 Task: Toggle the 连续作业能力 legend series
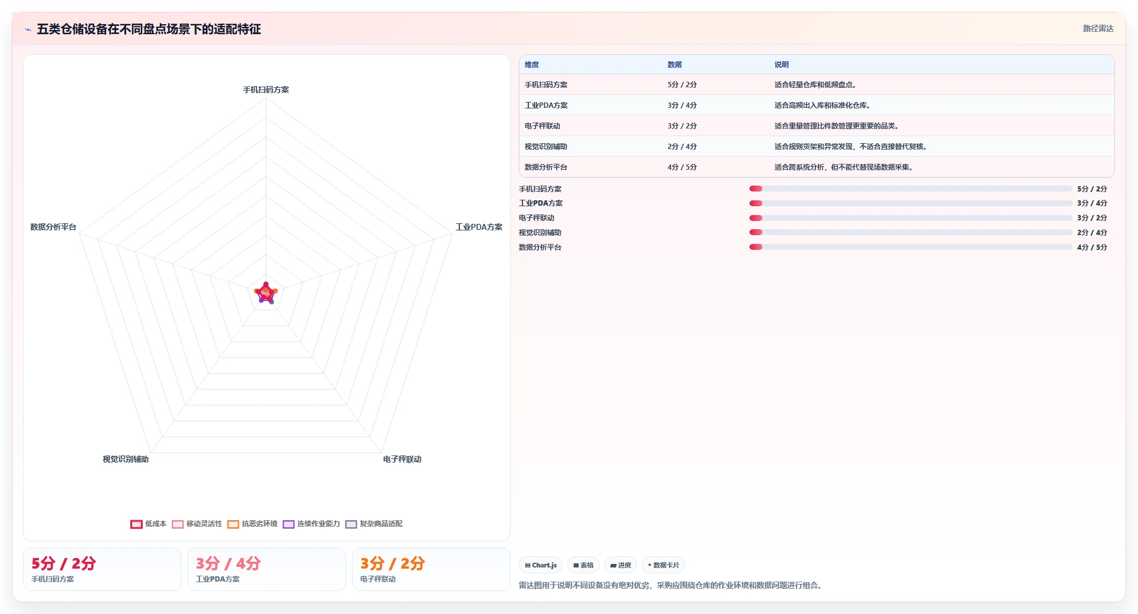point(311,524)
